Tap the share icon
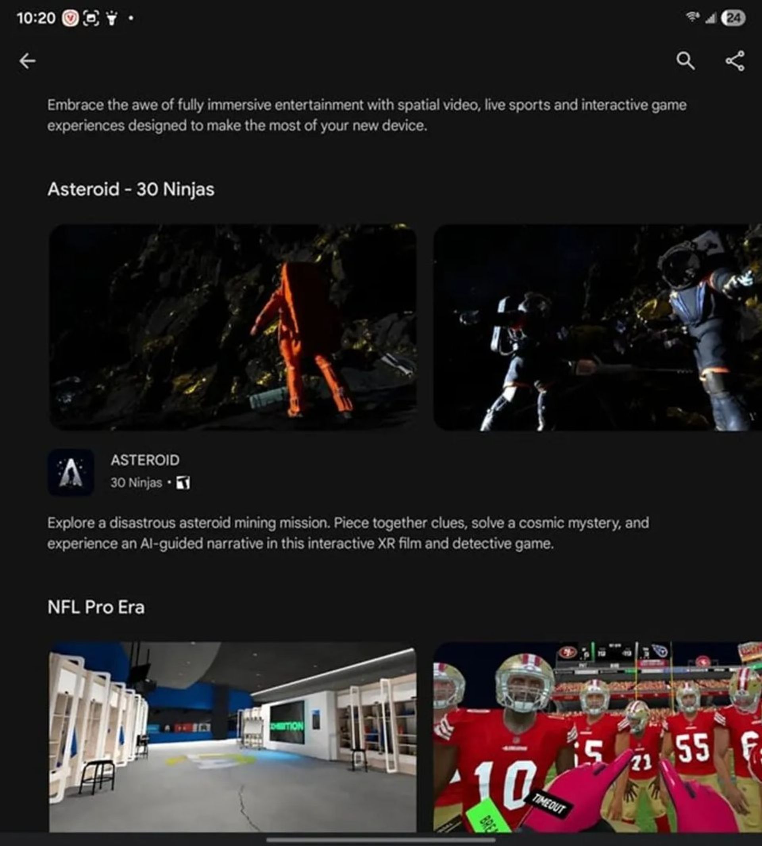 735,61
